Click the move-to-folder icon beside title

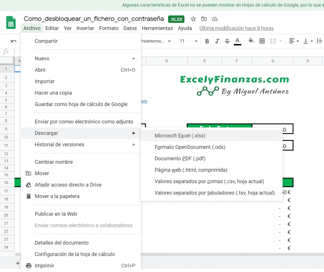[x=204, y=19]
